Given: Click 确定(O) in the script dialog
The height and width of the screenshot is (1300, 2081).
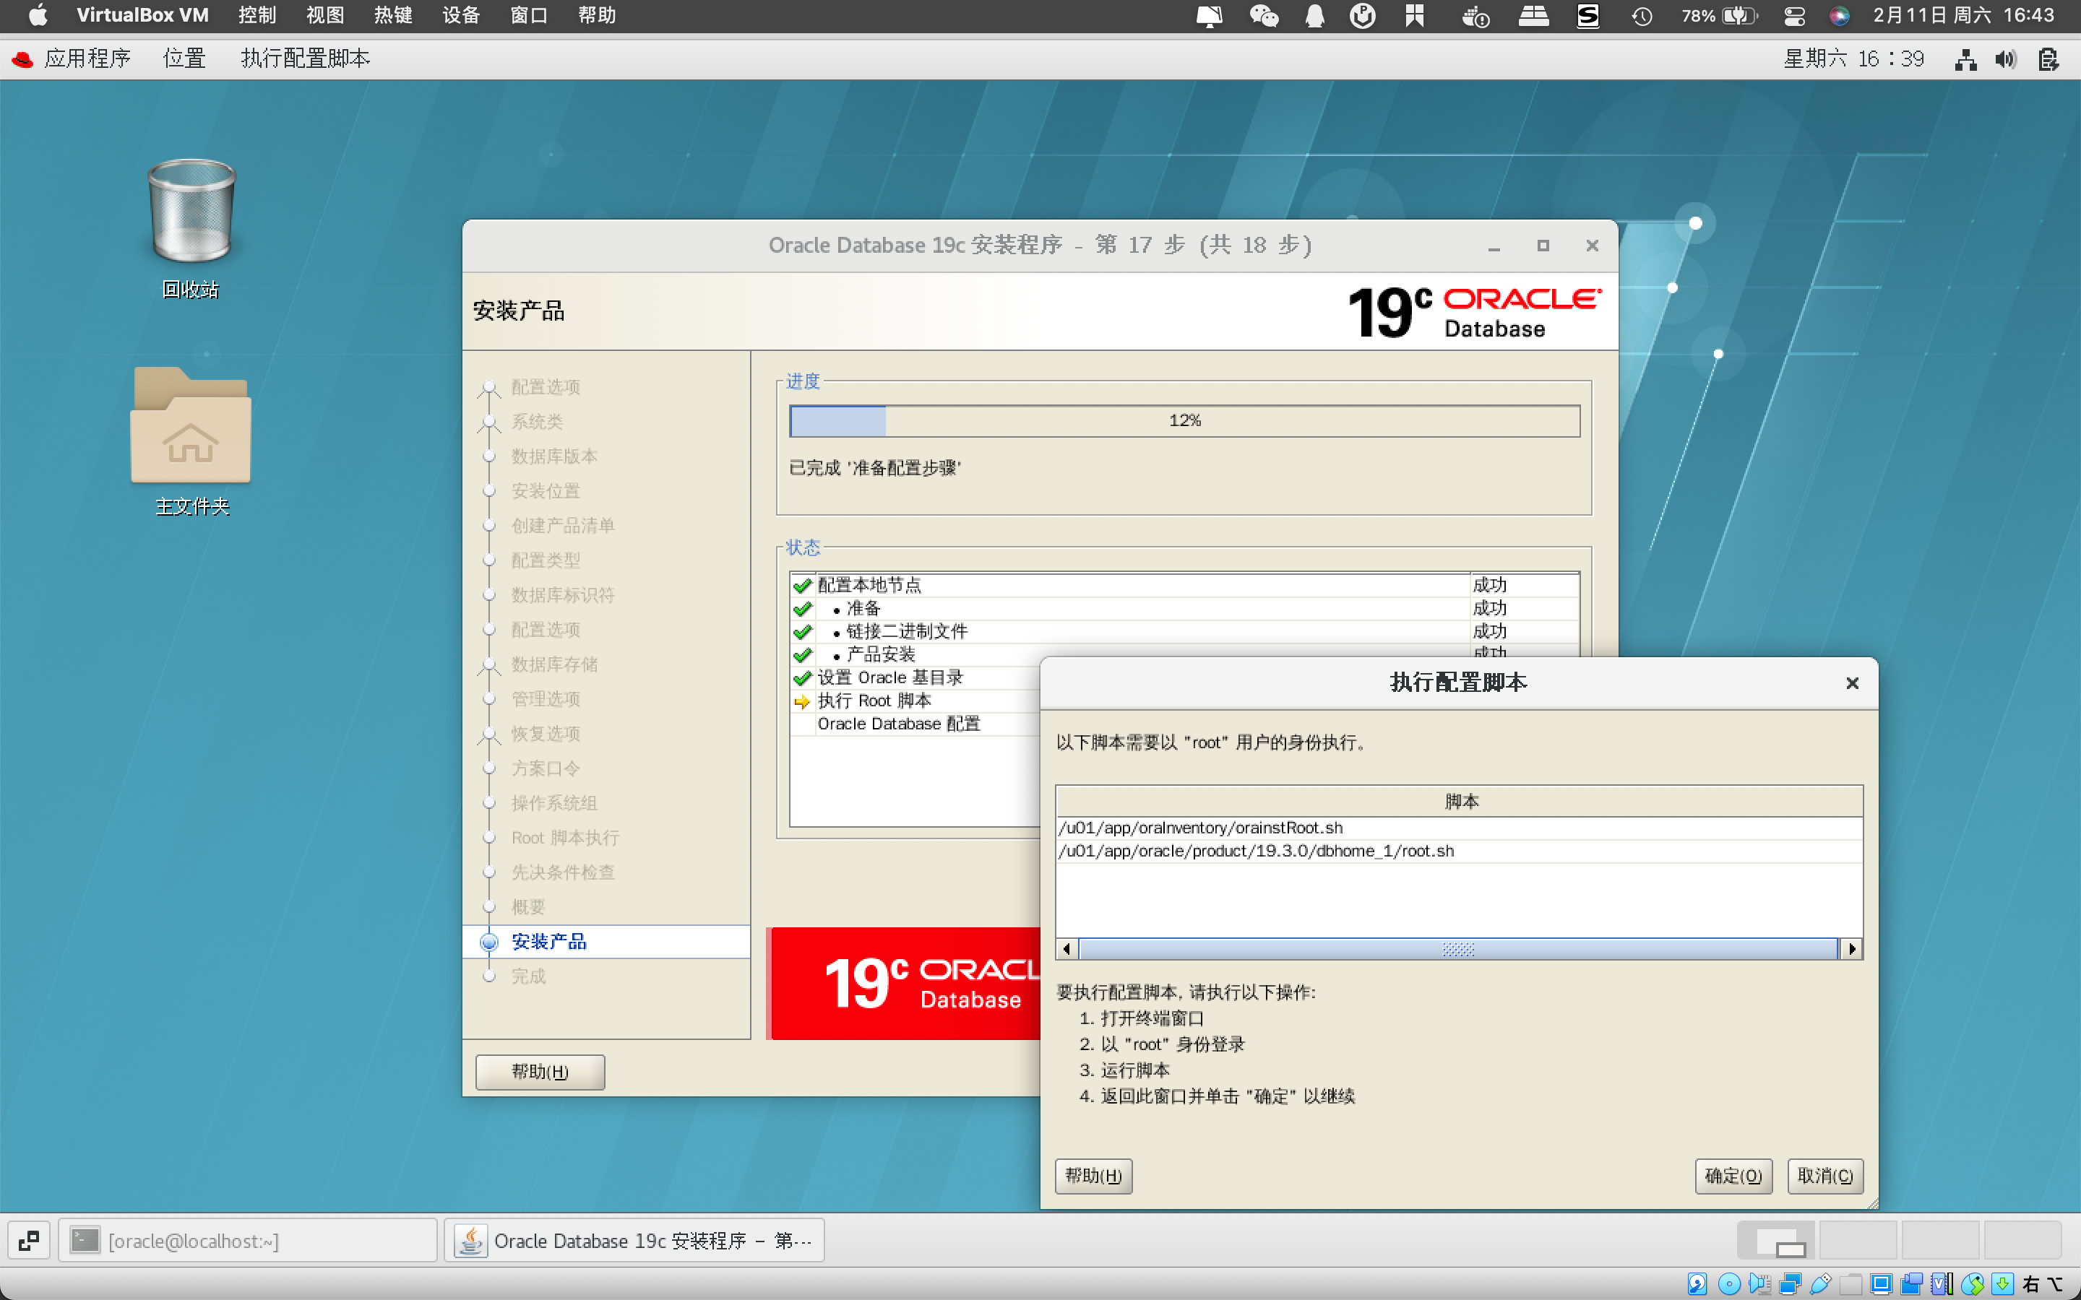Looking at the screenshot, I should (1733, 1175).
